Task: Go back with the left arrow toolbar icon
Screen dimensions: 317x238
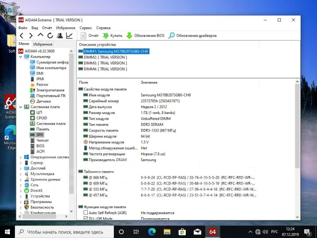Action: pyautogui.click(x=22, y=36)
